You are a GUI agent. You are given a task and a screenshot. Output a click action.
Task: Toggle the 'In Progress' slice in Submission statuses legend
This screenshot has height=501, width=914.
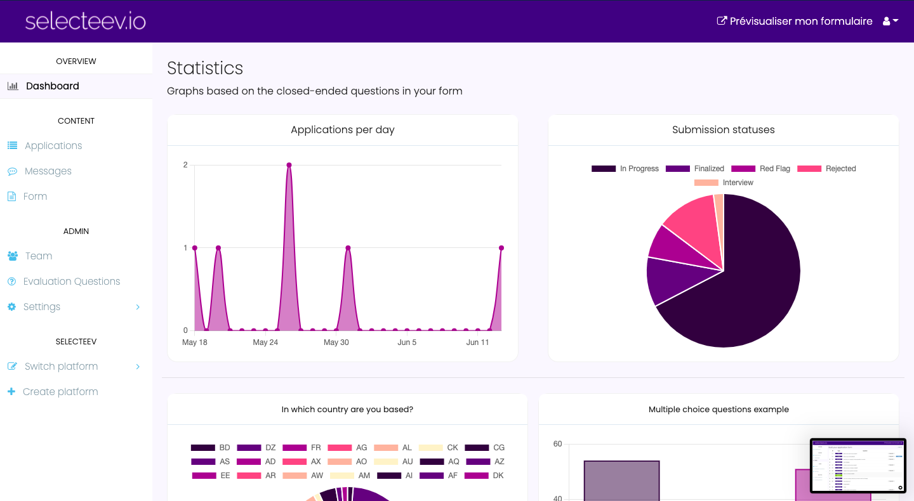click(x=625, y=168)
